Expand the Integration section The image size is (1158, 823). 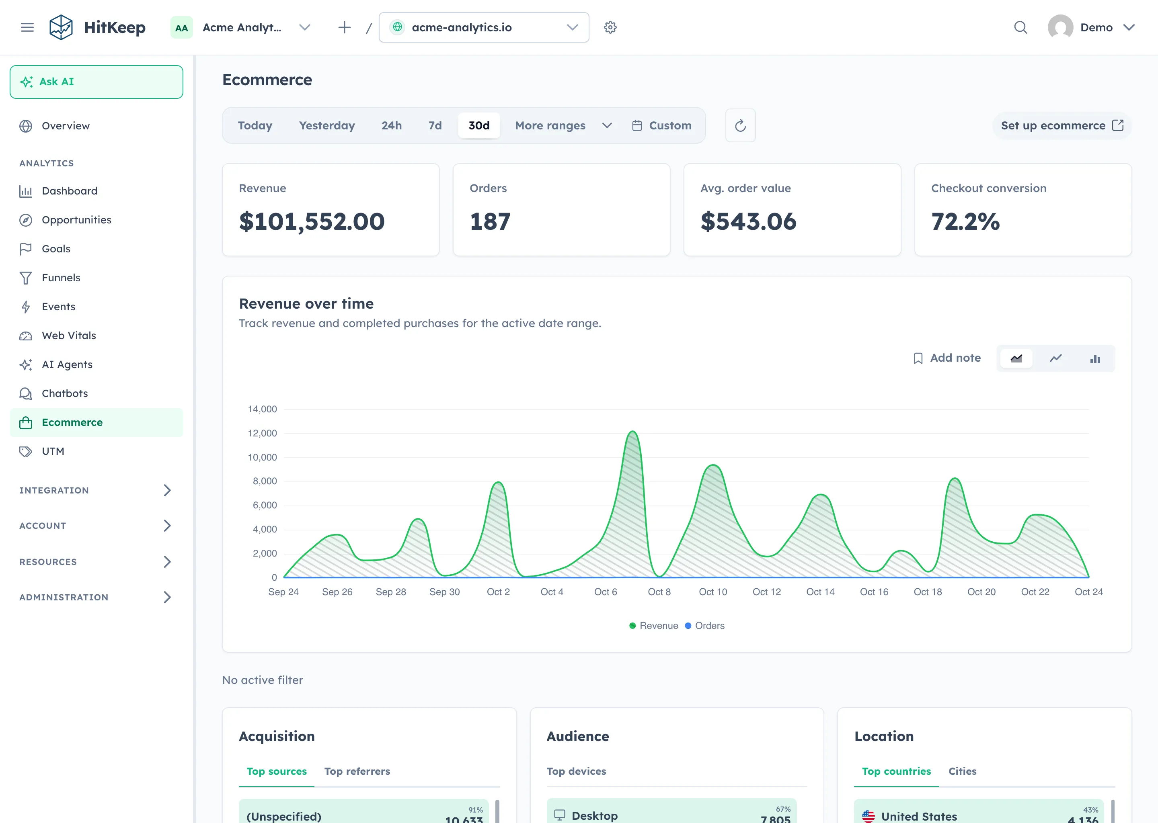click(96, 491)
